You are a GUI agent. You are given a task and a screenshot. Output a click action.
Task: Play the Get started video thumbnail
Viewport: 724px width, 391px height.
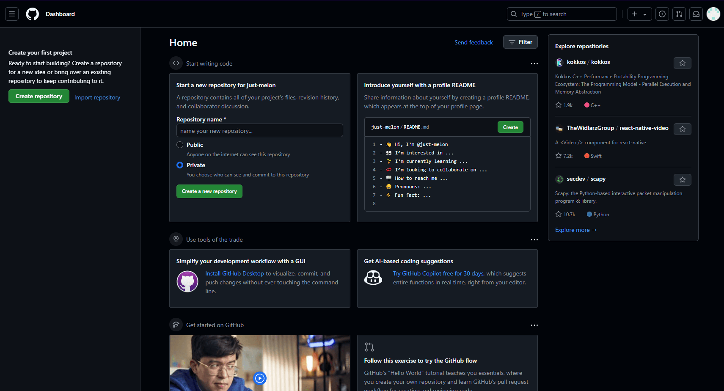[260, 378]
